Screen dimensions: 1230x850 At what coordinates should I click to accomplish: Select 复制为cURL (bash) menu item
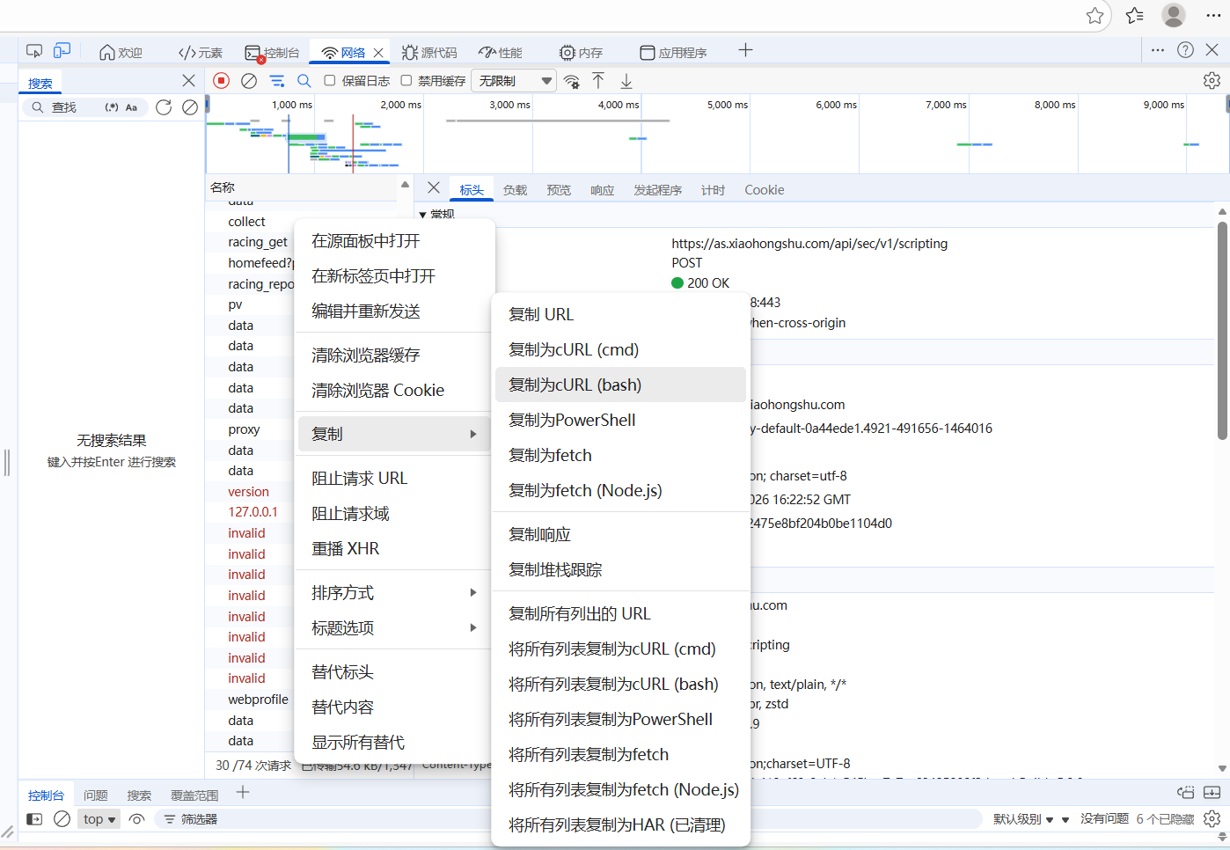[x=575, y=385]
